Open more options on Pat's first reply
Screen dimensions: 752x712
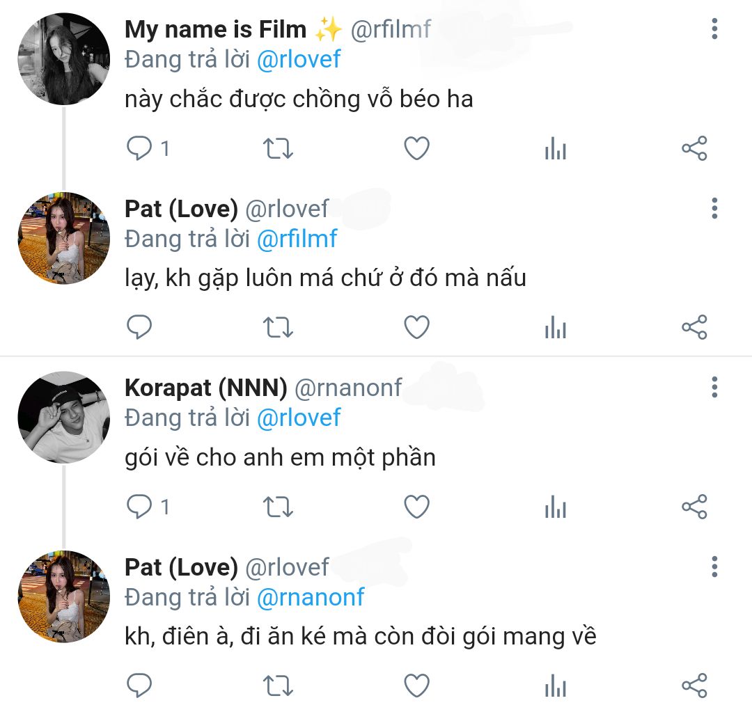coord(714,208)
